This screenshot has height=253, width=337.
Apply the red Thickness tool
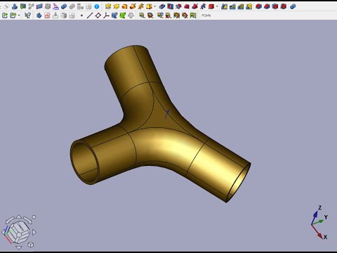click(x=283, y=6)
